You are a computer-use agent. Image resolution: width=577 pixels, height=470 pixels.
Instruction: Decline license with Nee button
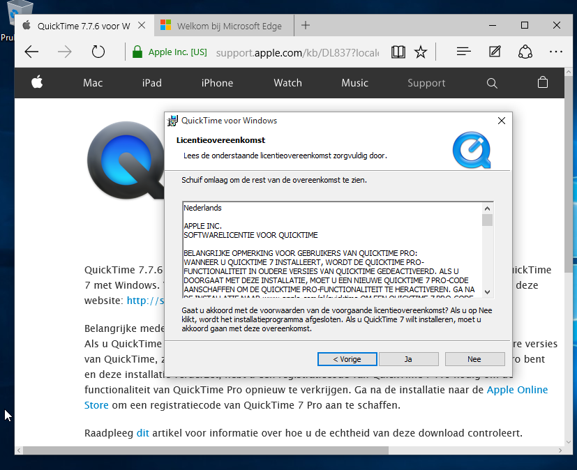click(x=474, y=359)
